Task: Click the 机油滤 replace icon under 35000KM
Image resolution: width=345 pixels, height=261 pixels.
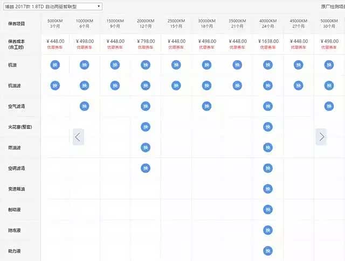Action: point(237,86)
